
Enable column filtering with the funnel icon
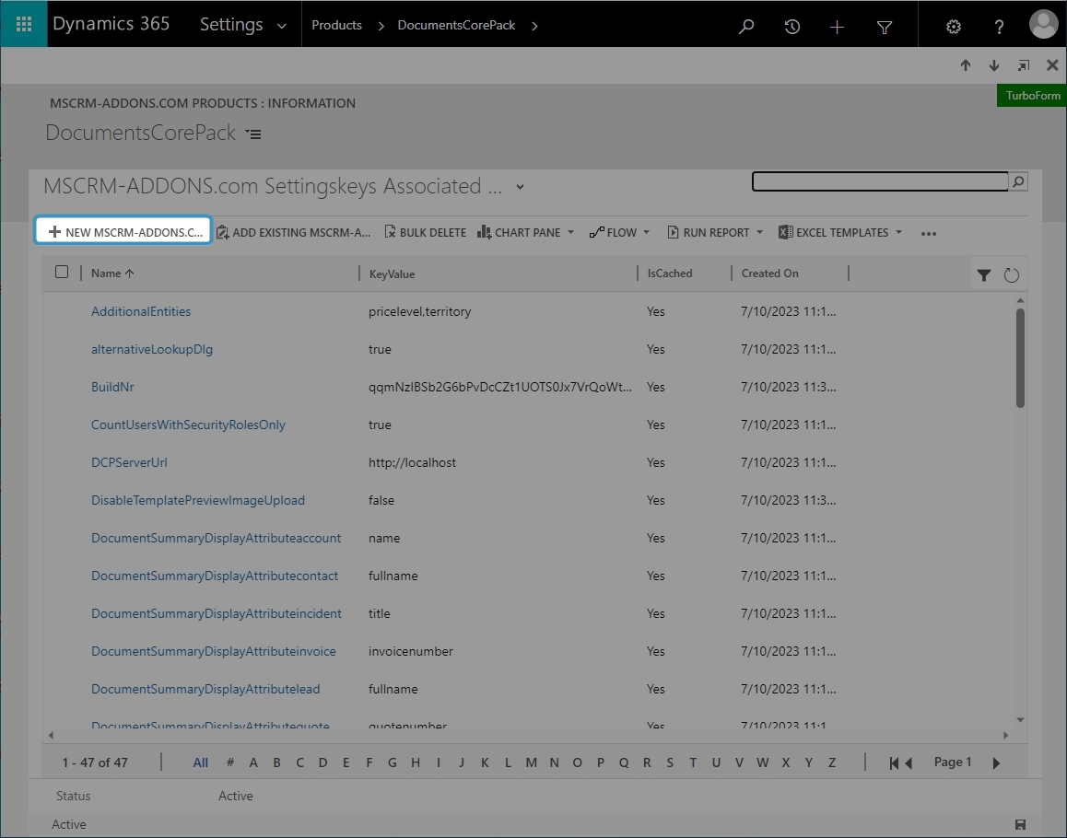click(983, 274)
